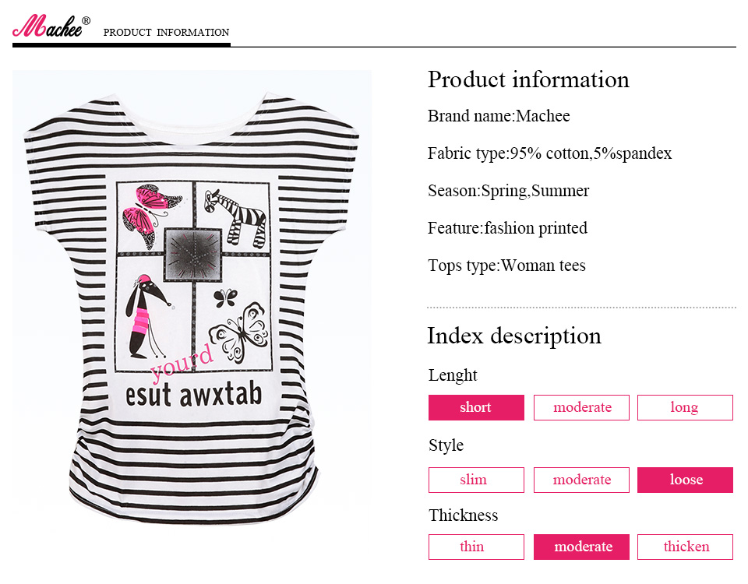
Task: Choose moderate under Thickness
Action: click(581, 547)
